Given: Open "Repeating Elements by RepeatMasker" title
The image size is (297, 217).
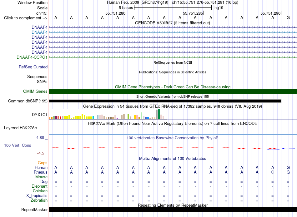Looking at the screenshot, I should click(173, 205).
